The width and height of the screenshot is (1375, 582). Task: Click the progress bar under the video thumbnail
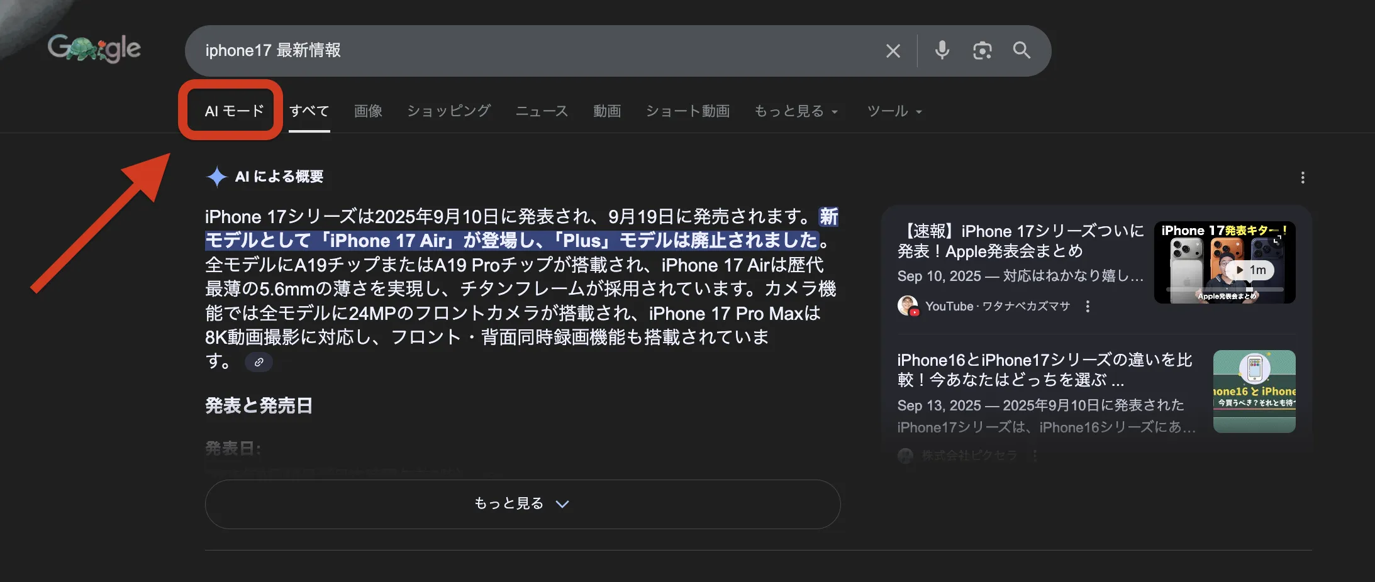[1223, 290]
